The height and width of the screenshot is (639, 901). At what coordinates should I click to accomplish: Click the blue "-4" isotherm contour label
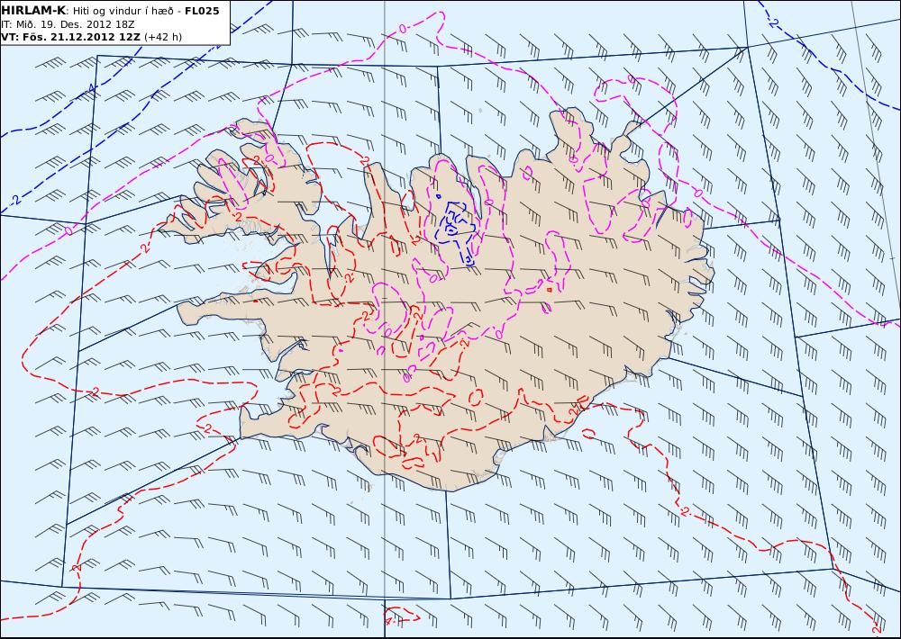89,90
